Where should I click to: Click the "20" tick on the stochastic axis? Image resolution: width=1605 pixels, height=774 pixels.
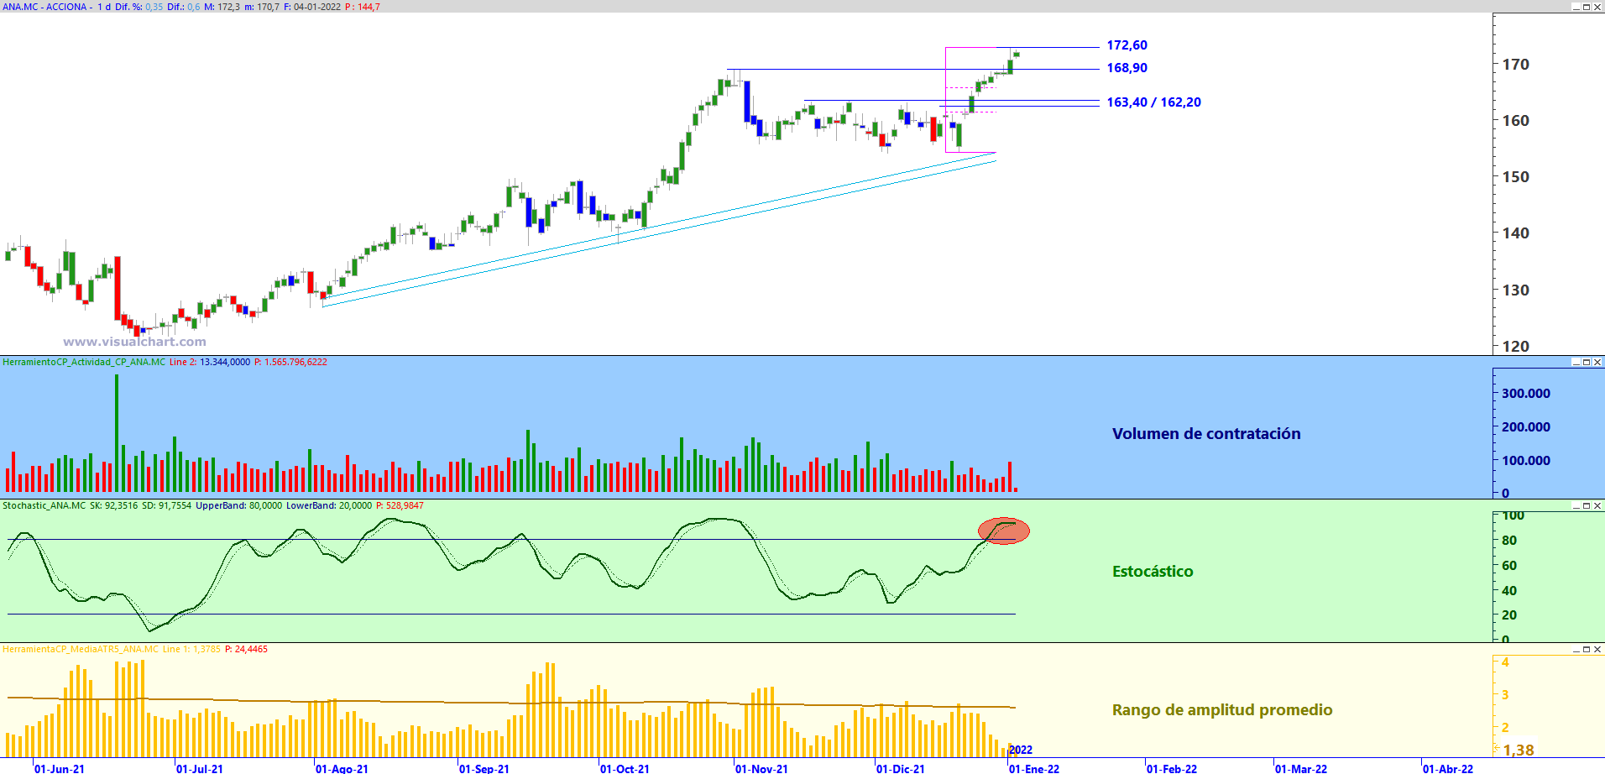[1509, 615]
